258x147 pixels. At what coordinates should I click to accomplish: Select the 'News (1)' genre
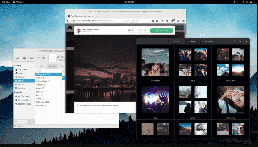pos(48,95)
